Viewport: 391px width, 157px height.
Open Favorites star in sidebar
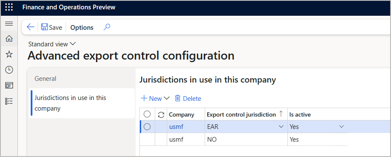pyautogui.click(x=9, y=54)
